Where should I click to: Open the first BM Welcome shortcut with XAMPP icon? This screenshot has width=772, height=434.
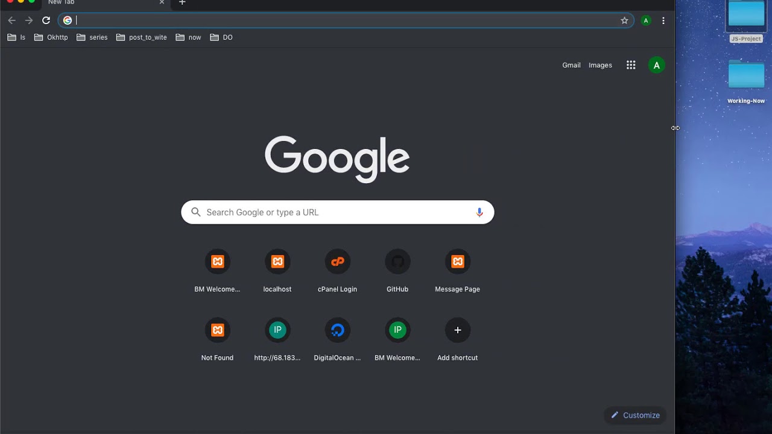click(217, 271)
